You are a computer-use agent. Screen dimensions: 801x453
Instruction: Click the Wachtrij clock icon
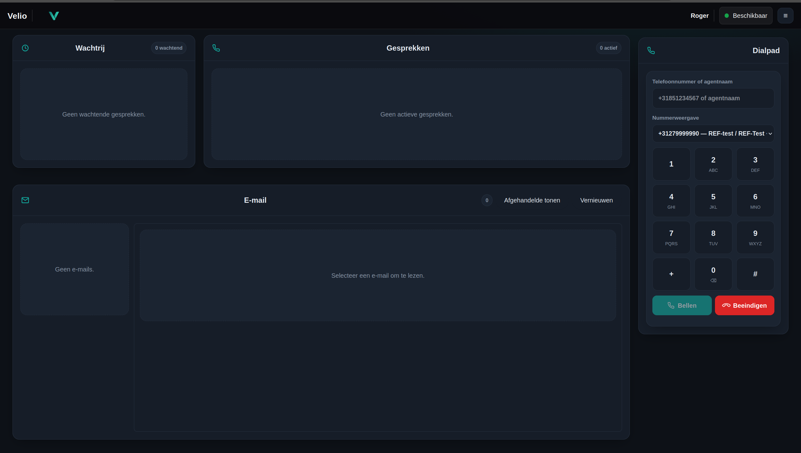25,48
